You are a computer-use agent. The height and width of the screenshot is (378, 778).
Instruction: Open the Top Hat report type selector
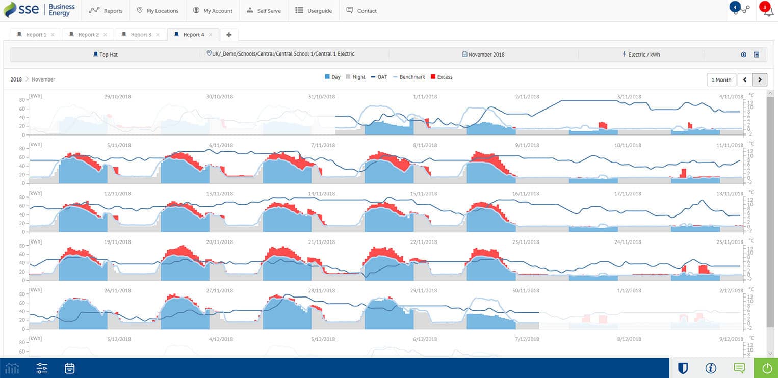(105, 55)
